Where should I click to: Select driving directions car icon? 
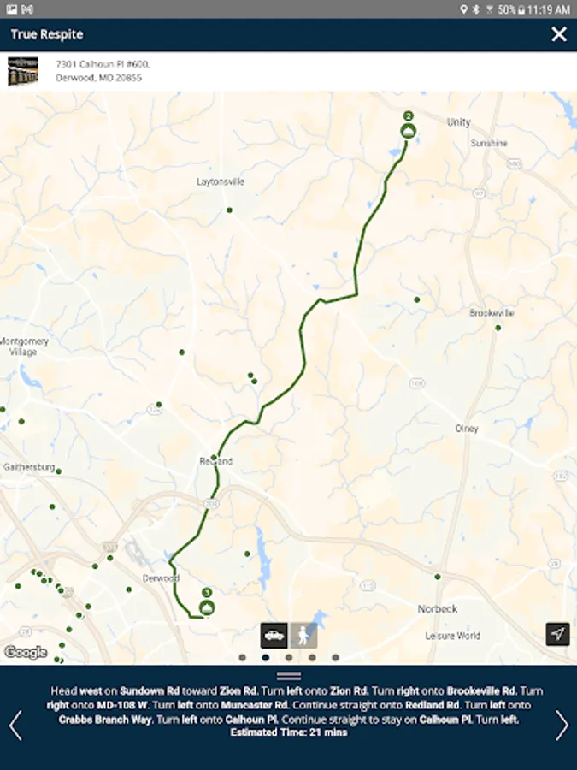tap(274, 636)
